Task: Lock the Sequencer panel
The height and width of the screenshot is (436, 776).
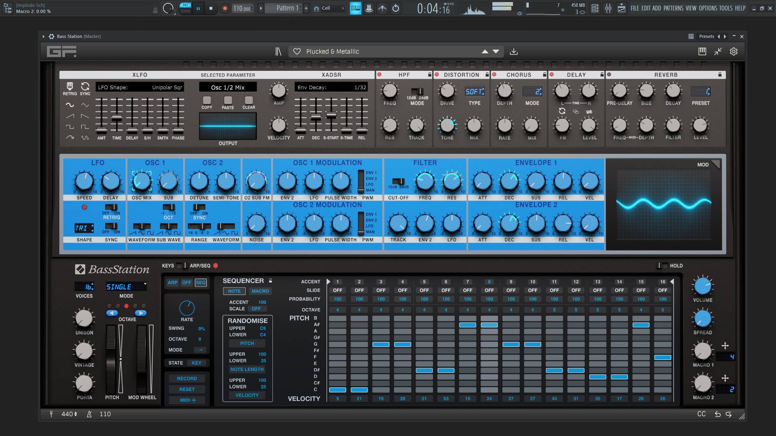Action: point(270,281)
